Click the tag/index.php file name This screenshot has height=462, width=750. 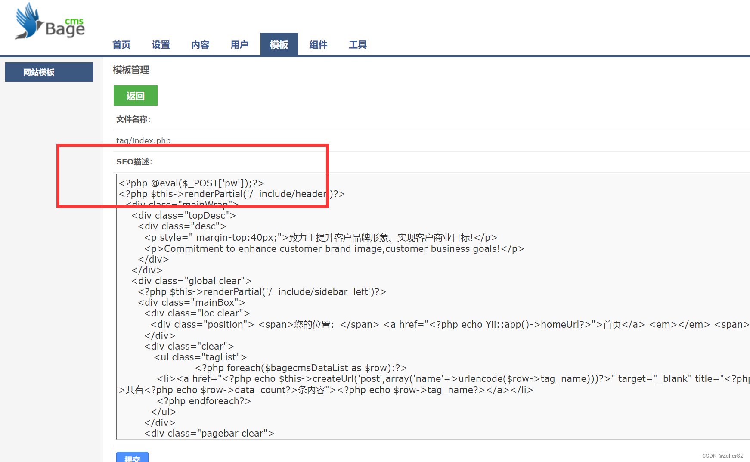(x=143, y=140)
